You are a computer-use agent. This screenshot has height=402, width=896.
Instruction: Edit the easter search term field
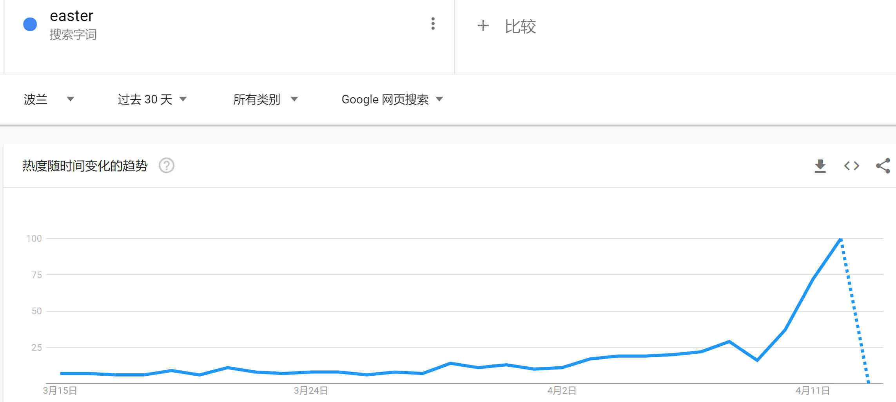tap(71, 16)
